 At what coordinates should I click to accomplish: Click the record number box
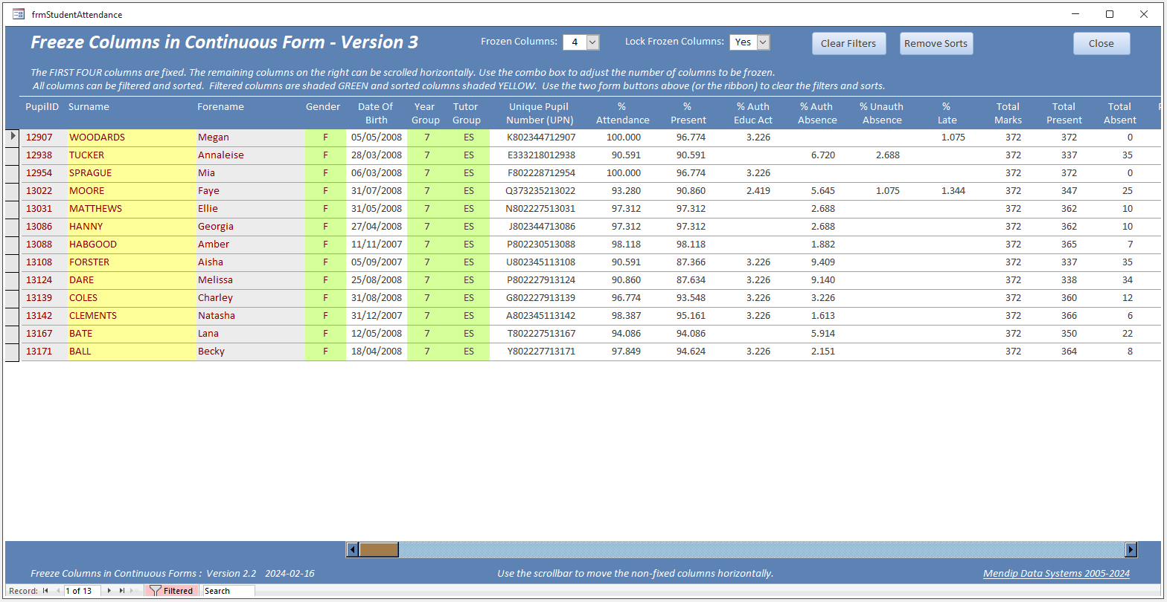coord(82,591)
